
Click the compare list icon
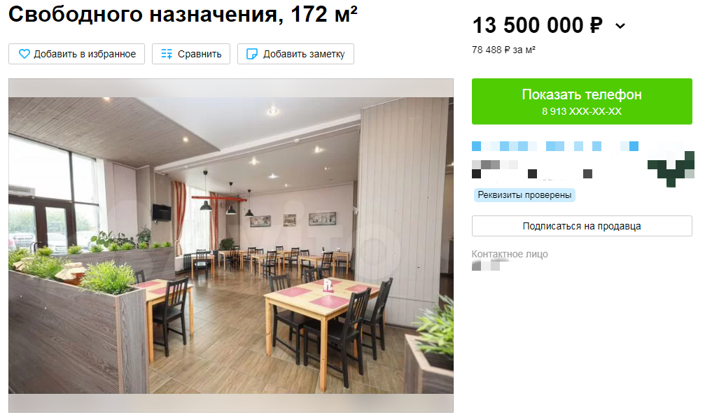tap(167, 54)
